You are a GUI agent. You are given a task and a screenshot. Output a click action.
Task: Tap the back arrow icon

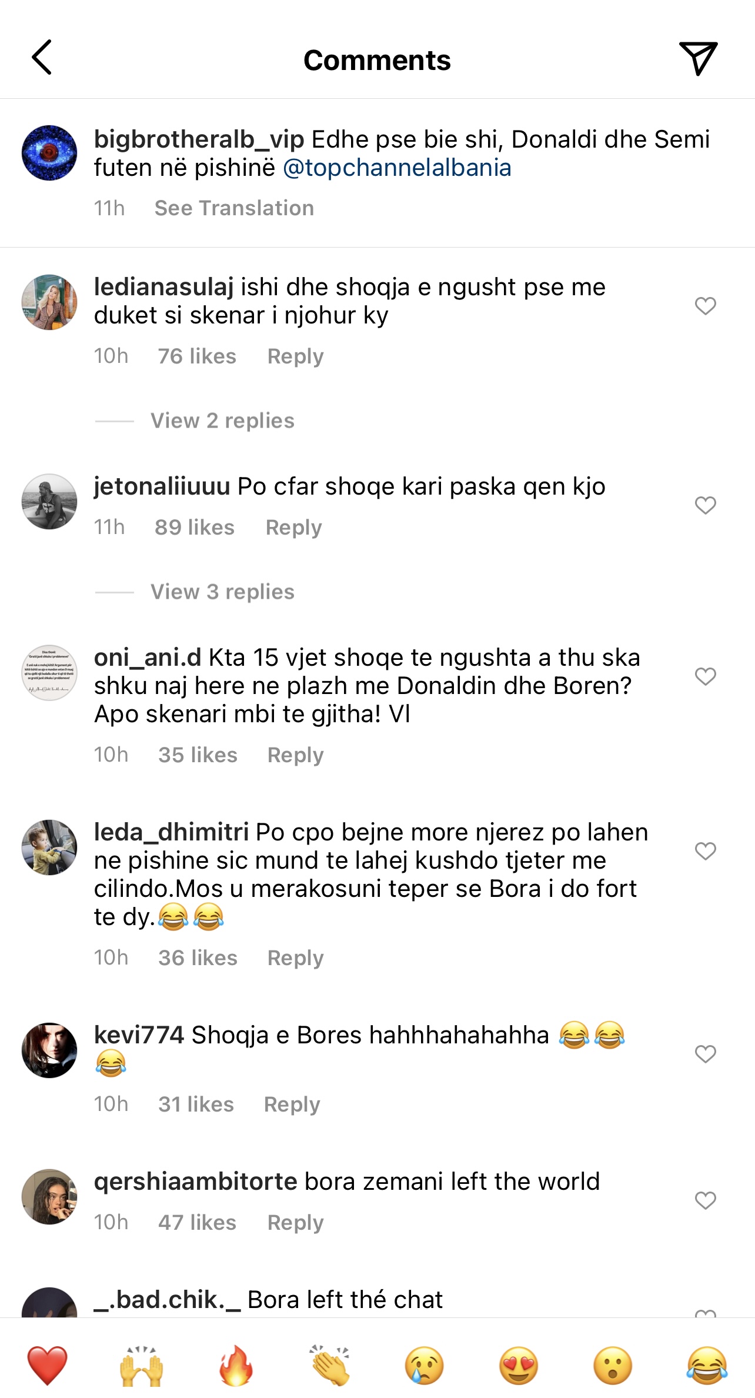42,58
